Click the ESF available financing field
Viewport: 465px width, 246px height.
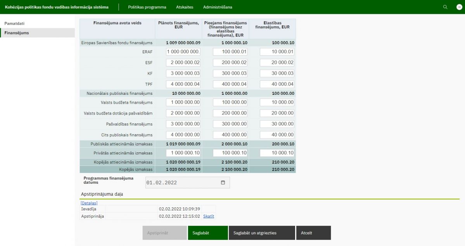click(x=230, y=63)
